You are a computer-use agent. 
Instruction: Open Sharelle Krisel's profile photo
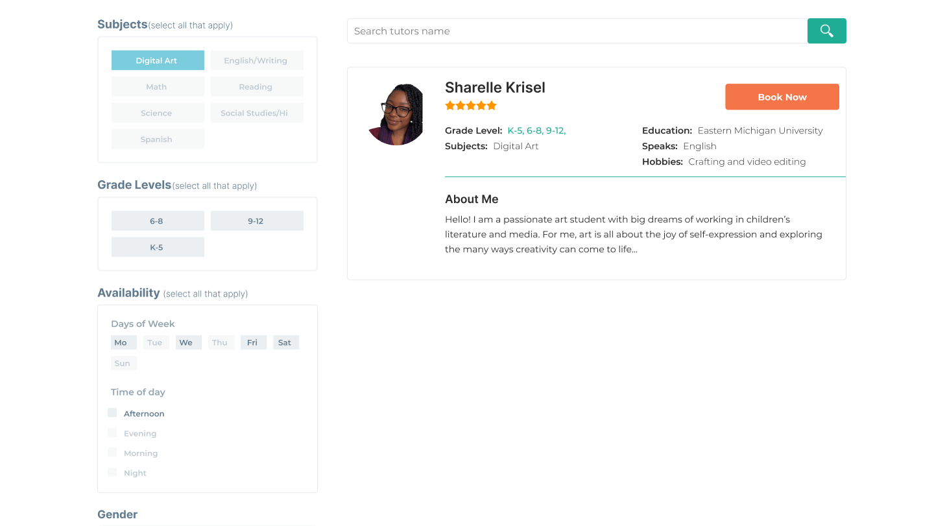[x=396, y=114]
